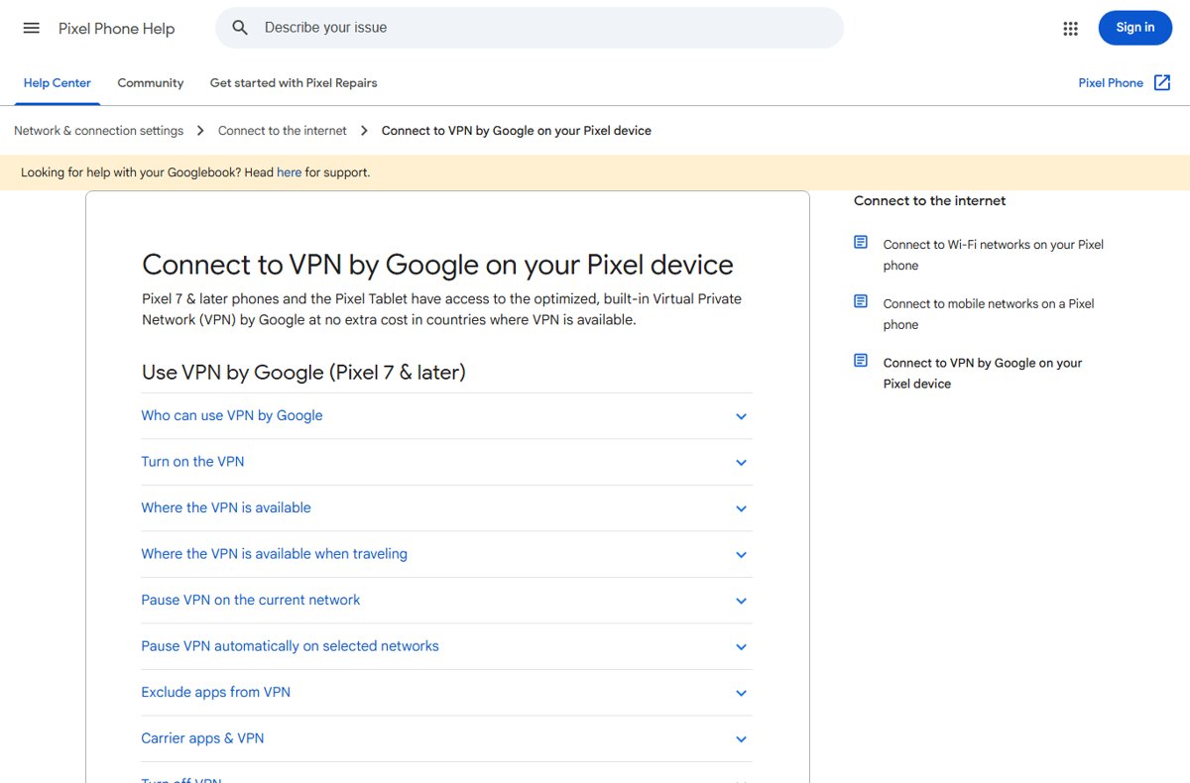Click the Pixel Phone external link icon

[1162, 83]
